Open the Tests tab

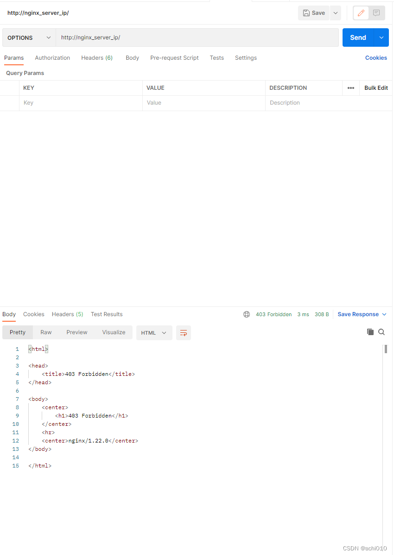click(216, 58)
